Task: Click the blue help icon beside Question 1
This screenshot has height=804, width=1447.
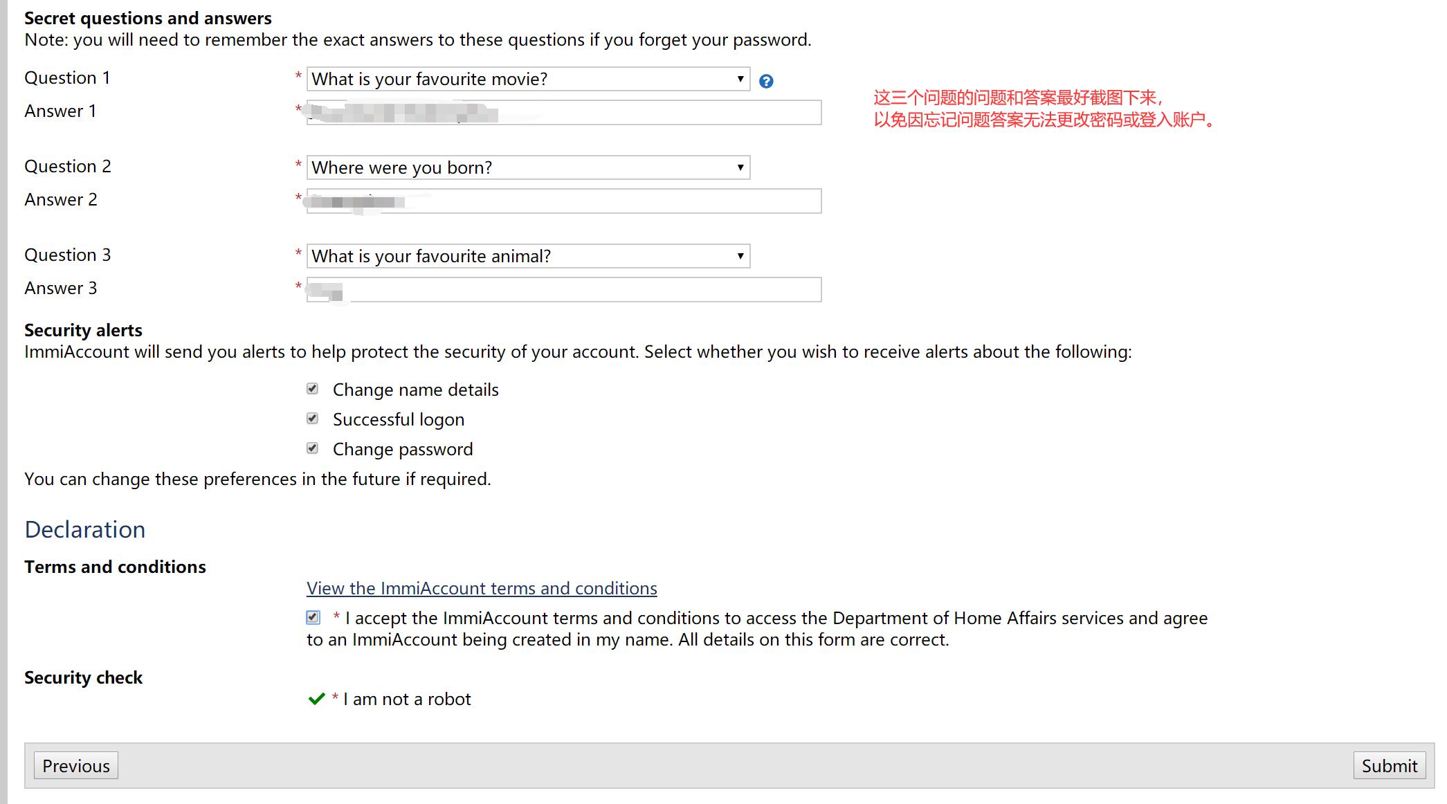Action: (x=766, y=82)
